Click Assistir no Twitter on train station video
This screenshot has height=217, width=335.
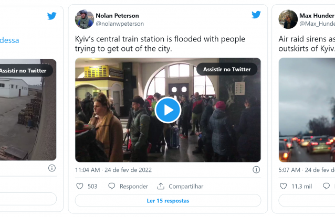[x=227, y=69]
